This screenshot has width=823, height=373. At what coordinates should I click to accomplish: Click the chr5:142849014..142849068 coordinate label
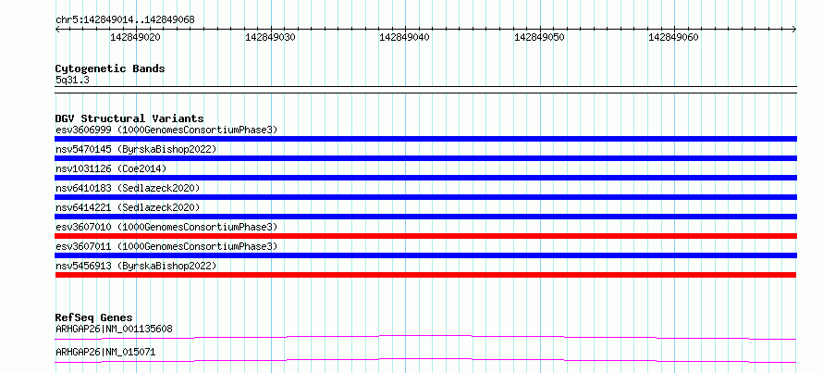click(125, 19)
